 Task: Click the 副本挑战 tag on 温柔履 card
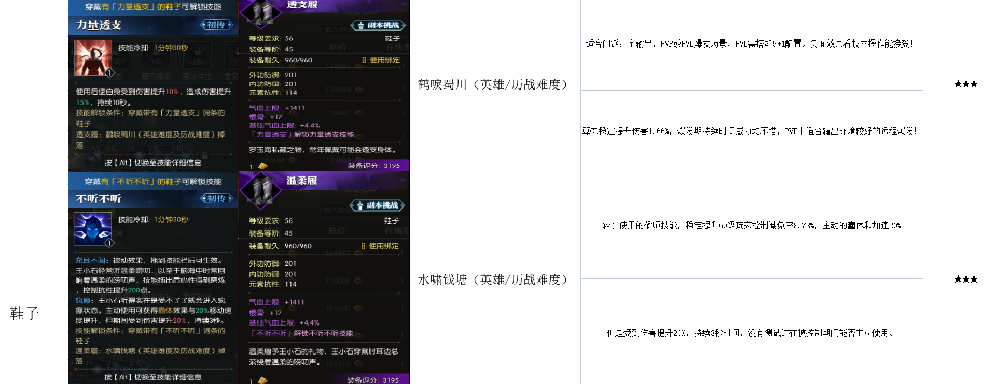[x=378, y=205]
